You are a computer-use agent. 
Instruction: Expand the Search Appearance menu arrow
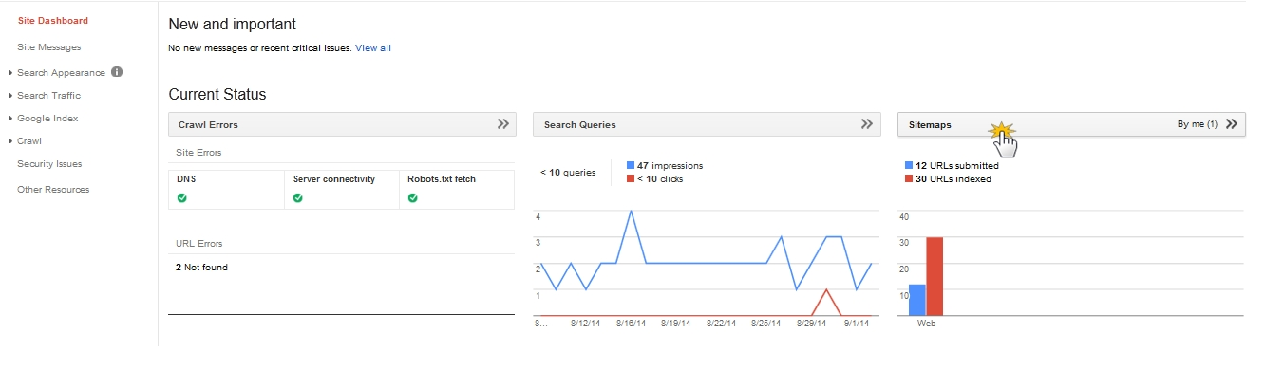[x=10, y=73]
